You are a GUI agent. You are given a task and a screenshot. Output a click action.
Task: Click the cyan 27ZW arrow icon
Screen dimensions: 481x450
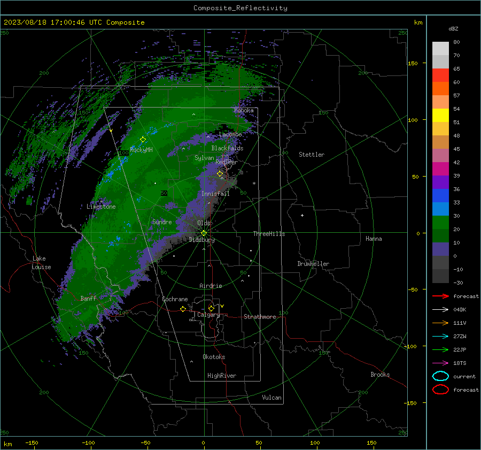pyautogui.click(x=440, y=337)
